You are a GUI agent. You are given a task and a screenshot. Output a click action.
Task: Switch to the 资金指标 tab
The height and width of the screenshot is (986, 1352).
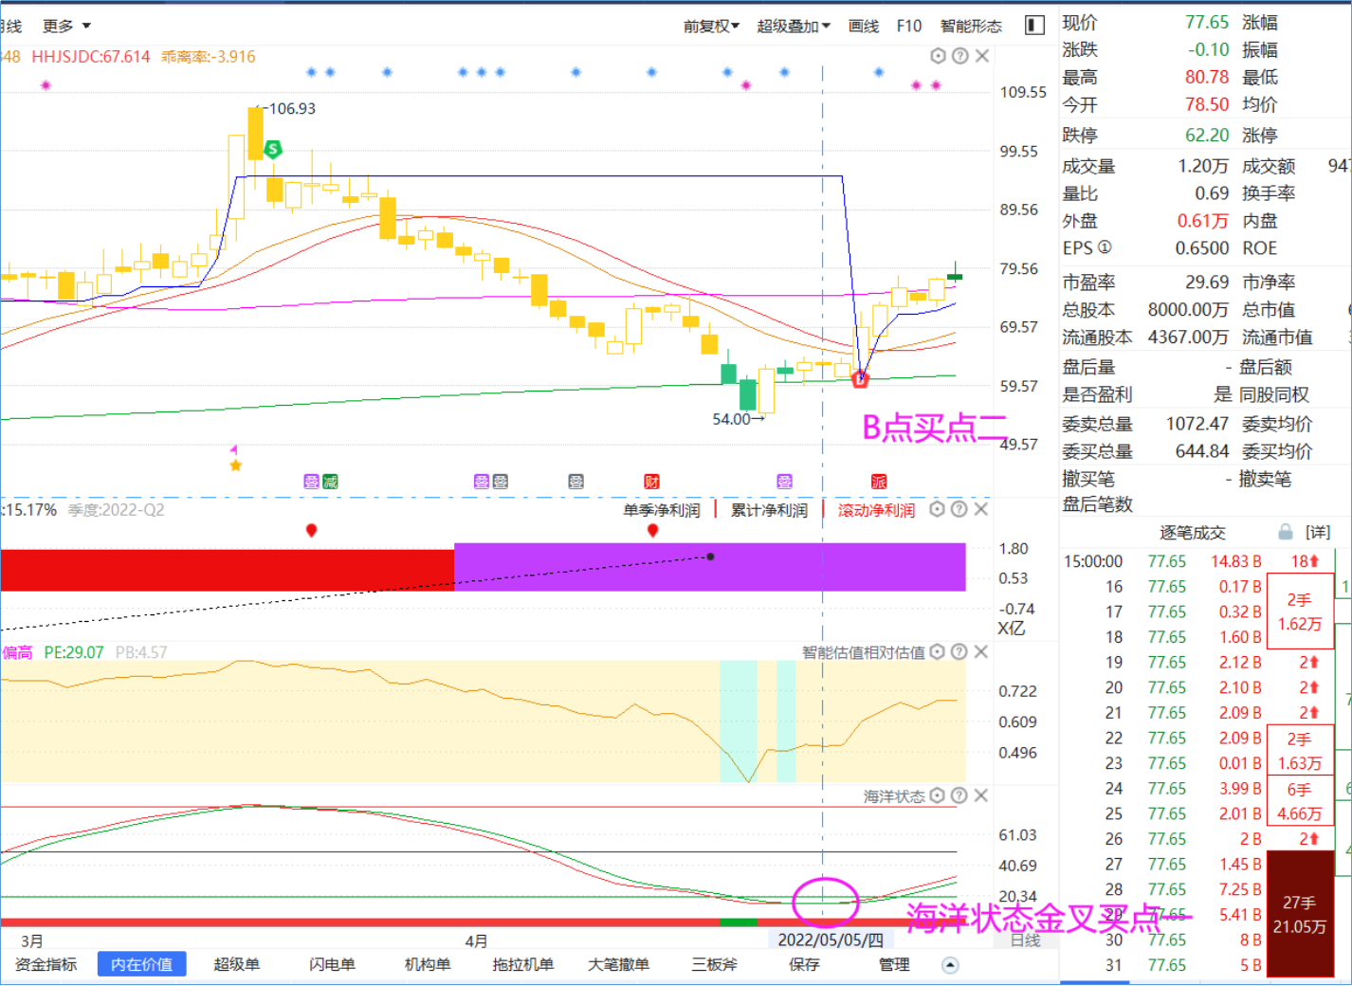click(x=46, y=964)
